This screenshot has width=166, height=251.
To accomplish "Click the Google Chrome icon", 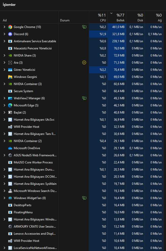I will [x=10, y=27].
